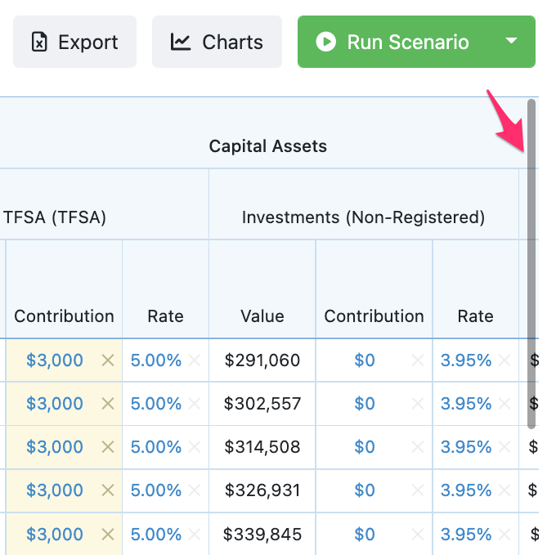Reset the first-row 3.95% investment rate

point(505,360)
